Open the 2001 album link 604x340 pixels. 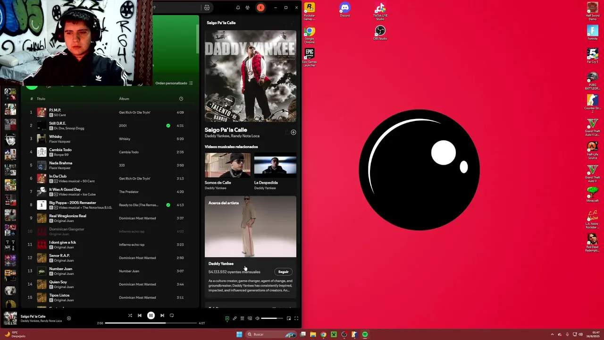[123, 126]
